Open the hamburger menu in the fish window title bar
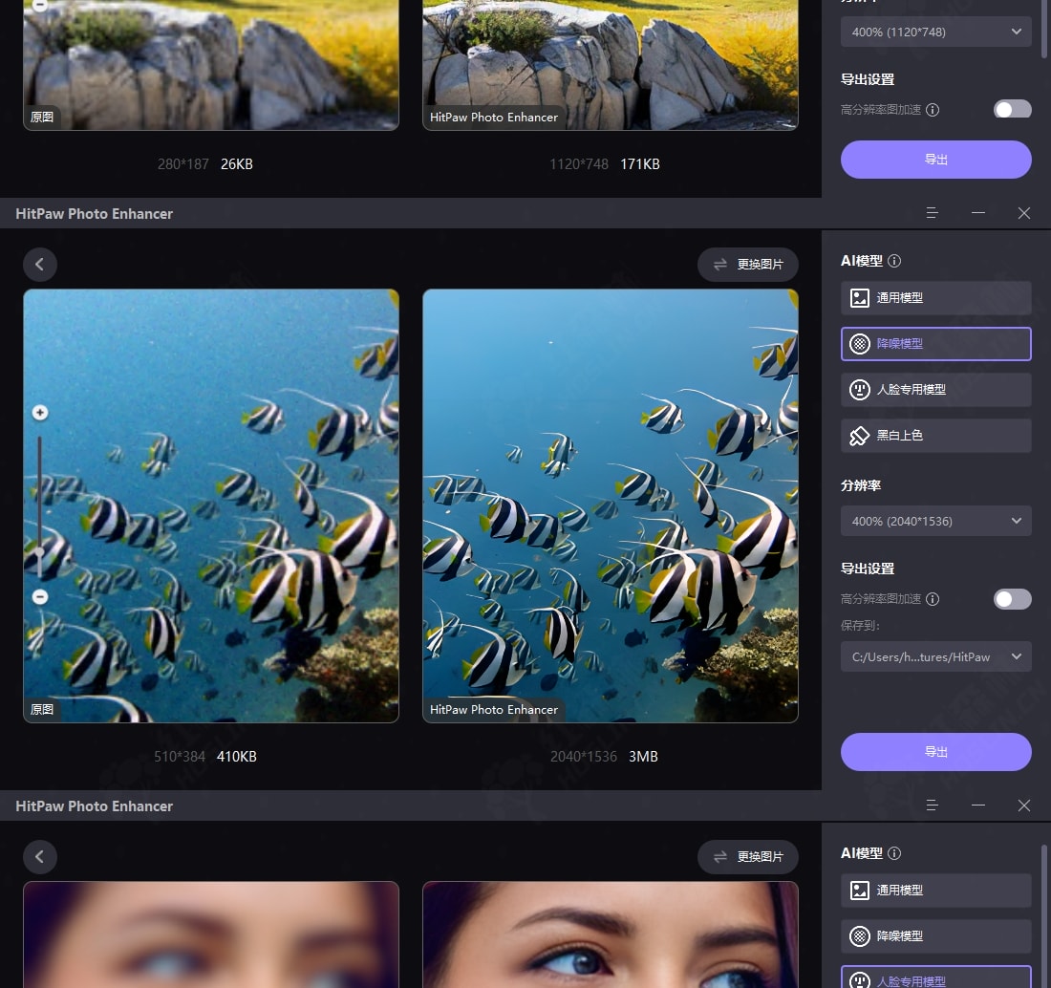Viewport: 1051px width, 988px height. click(x=933, y=213)
